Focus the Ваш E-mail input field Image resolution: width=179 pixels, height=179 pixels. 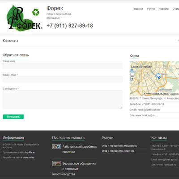[x=63, y=79]
